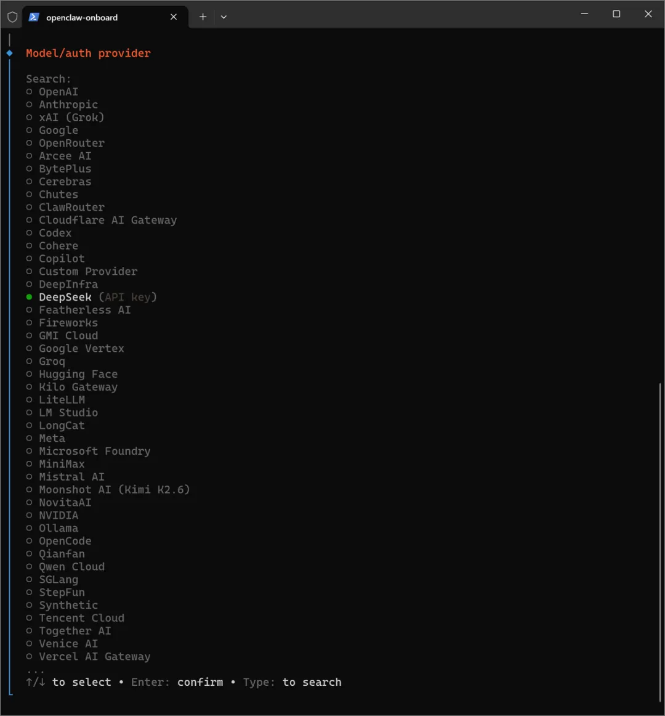Maximize the terminal window
This screenshot has height=716, width=665.
(616, 14)
